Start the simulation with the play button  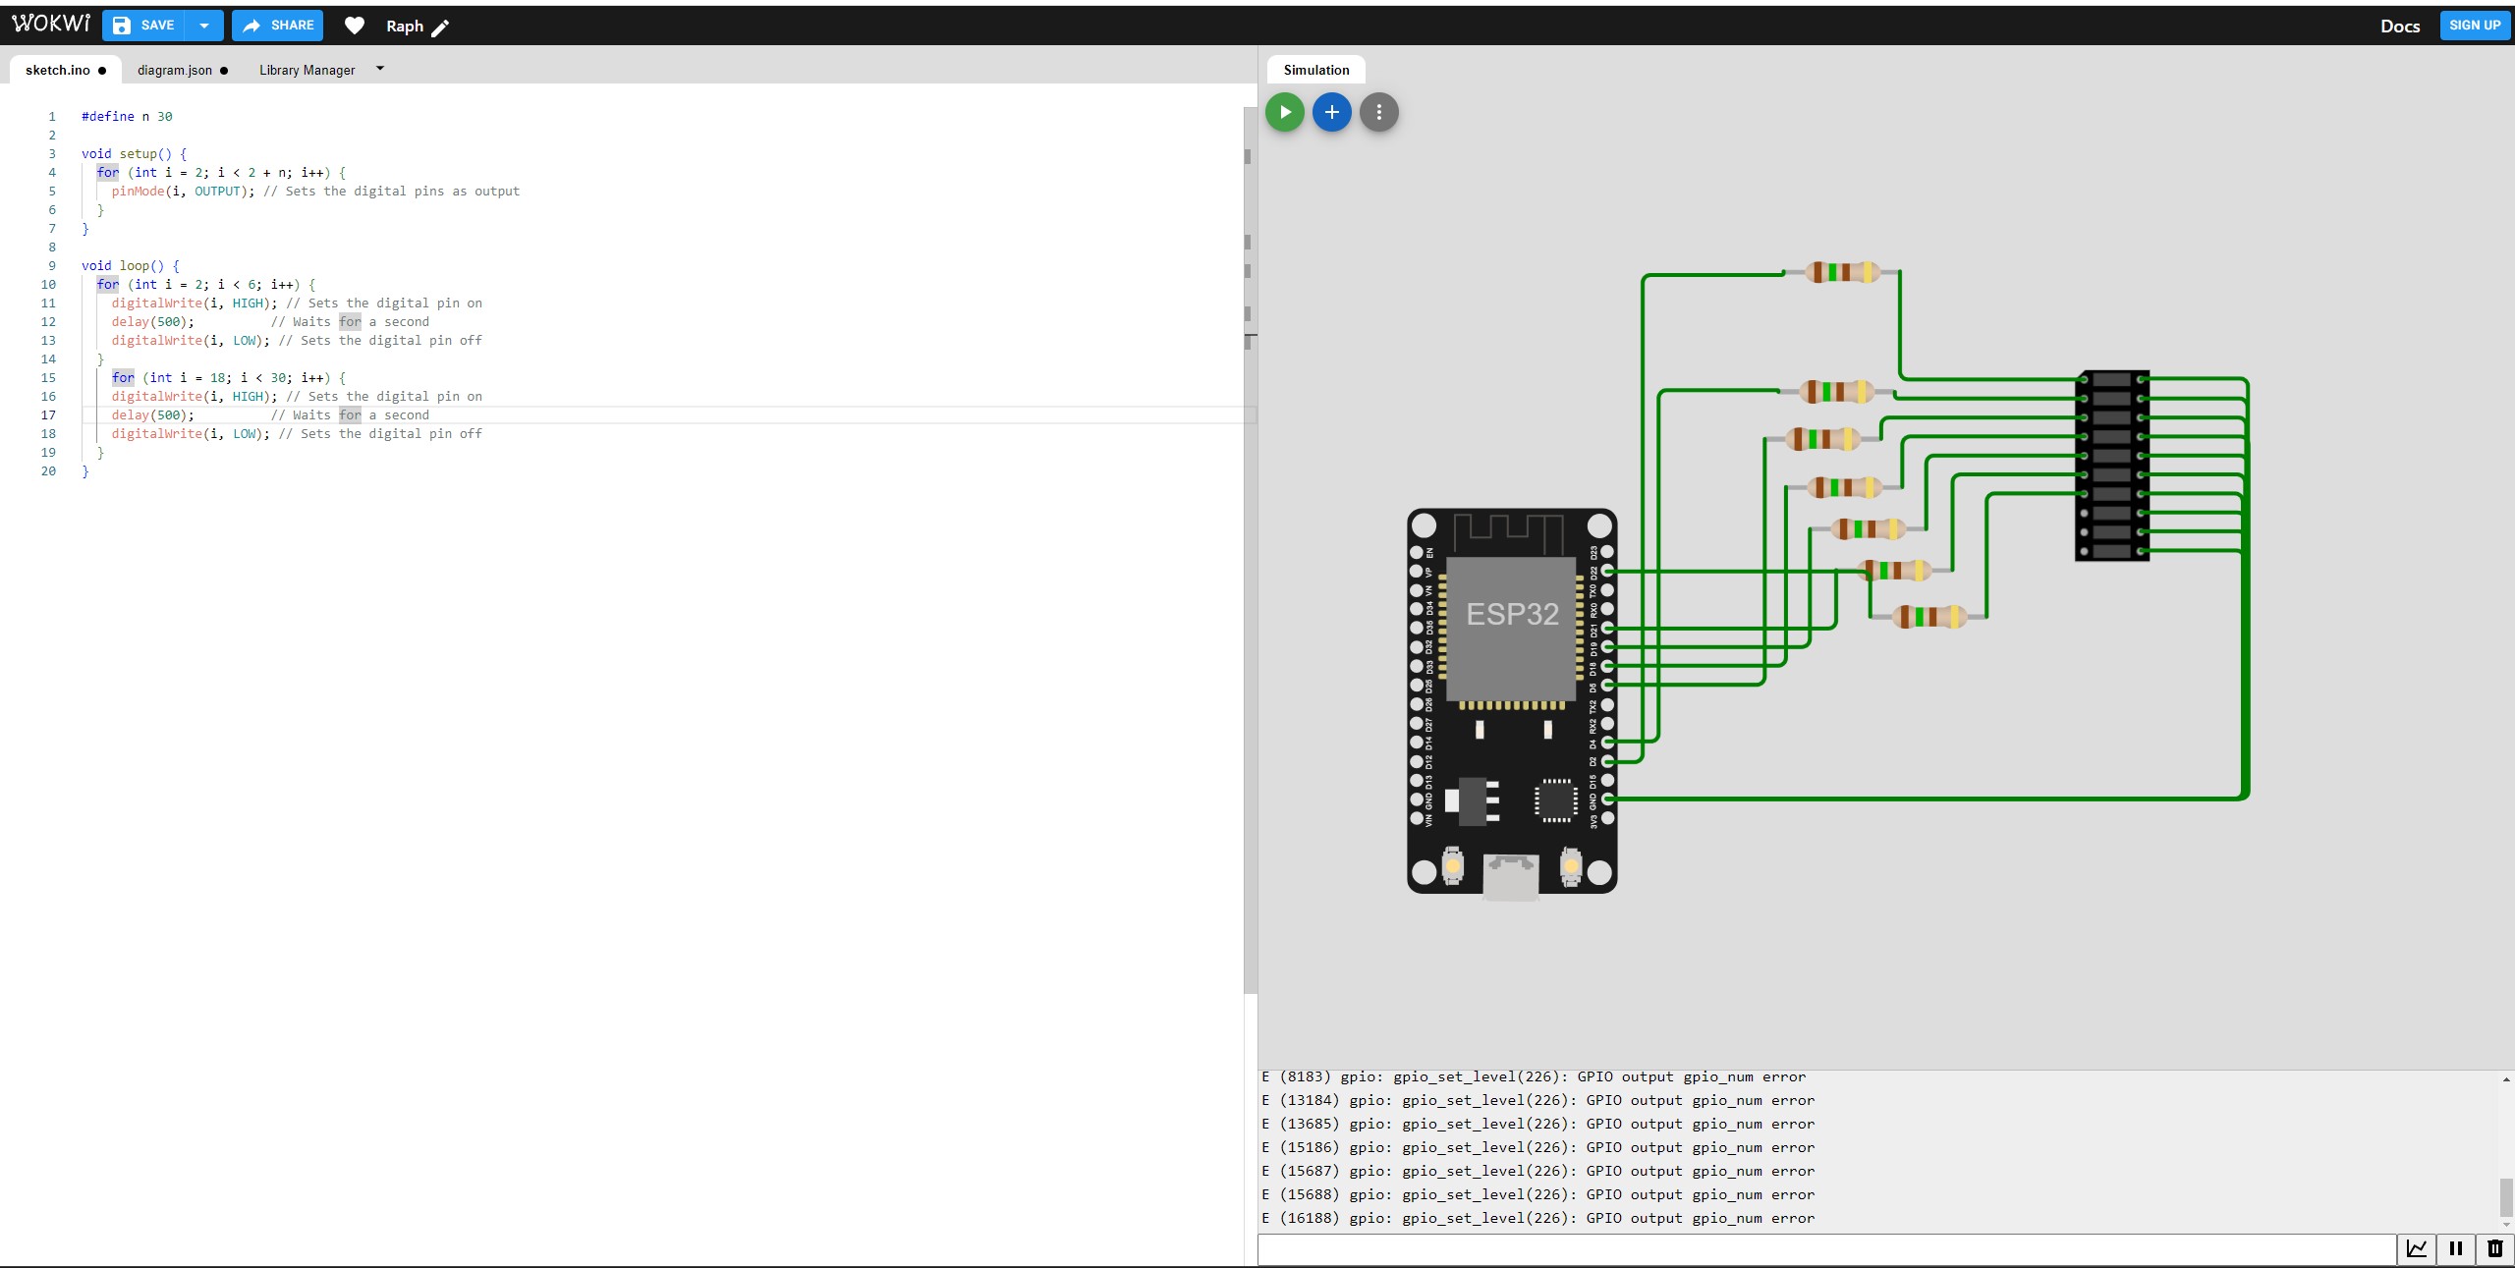(x=1285, y=112)
